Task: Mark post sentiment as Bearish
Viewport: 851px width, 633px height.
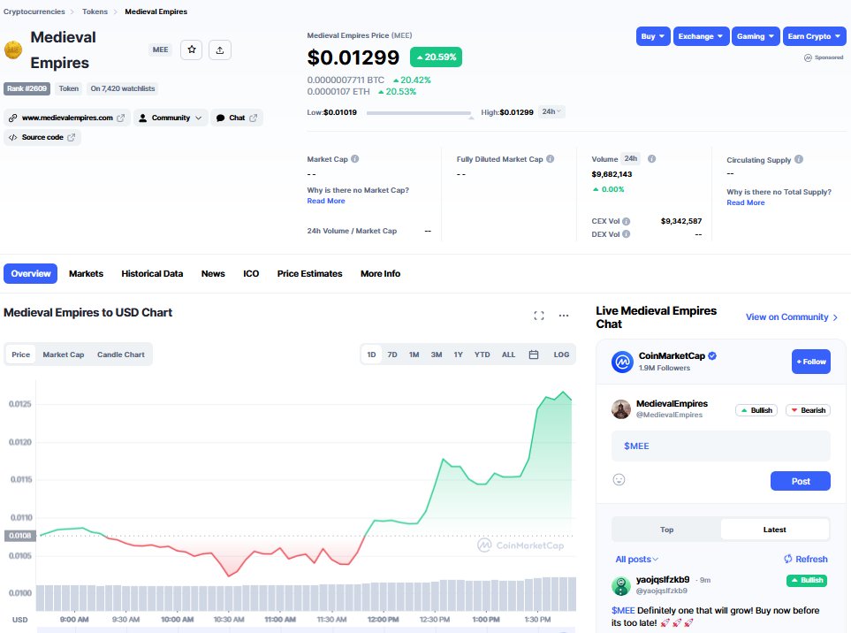Action: [x=808, y=410]
